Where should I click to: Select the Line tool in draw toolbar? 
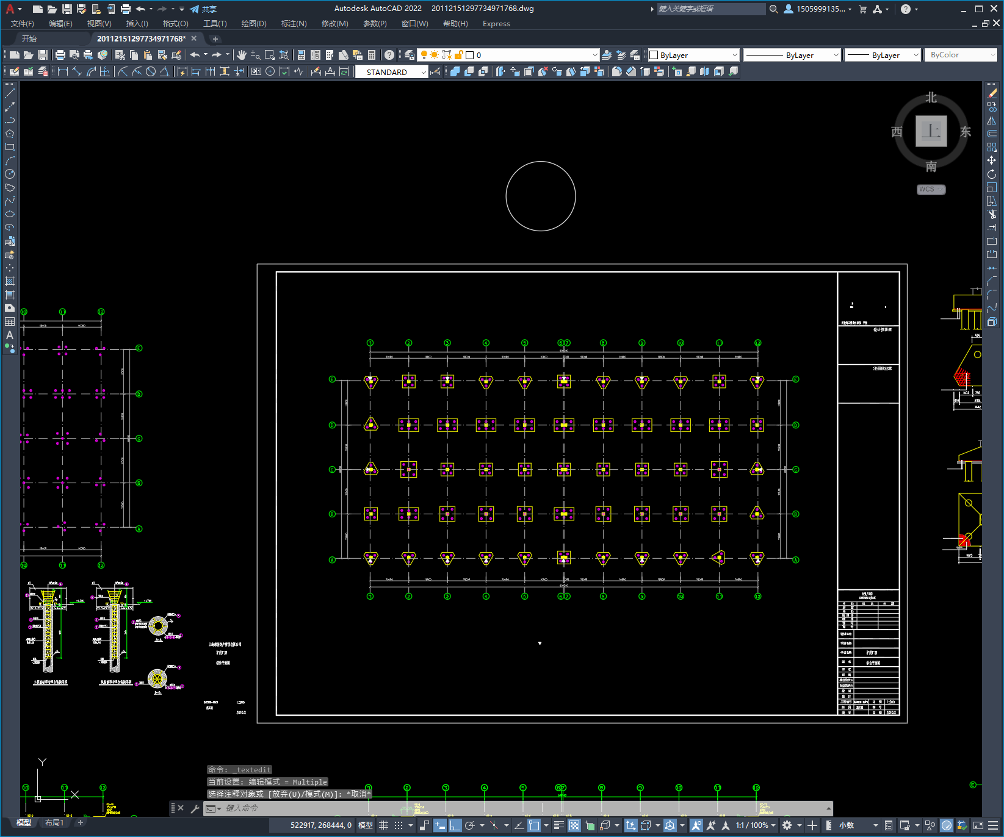pyautogui.click(x=10, y=93)
